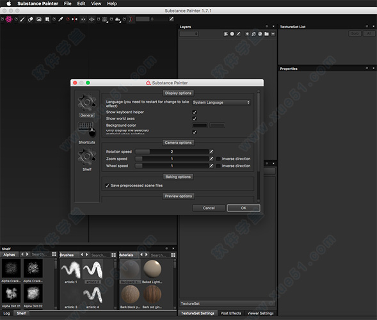This screenshot has height=320, width=377.
Task: Switch to the Post Effects tab
Action: coord(231,313)
